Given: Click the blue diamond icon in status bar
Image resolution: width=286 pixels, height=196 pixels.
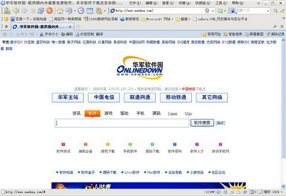Looking at the screenshot, I should click(245, 192).
